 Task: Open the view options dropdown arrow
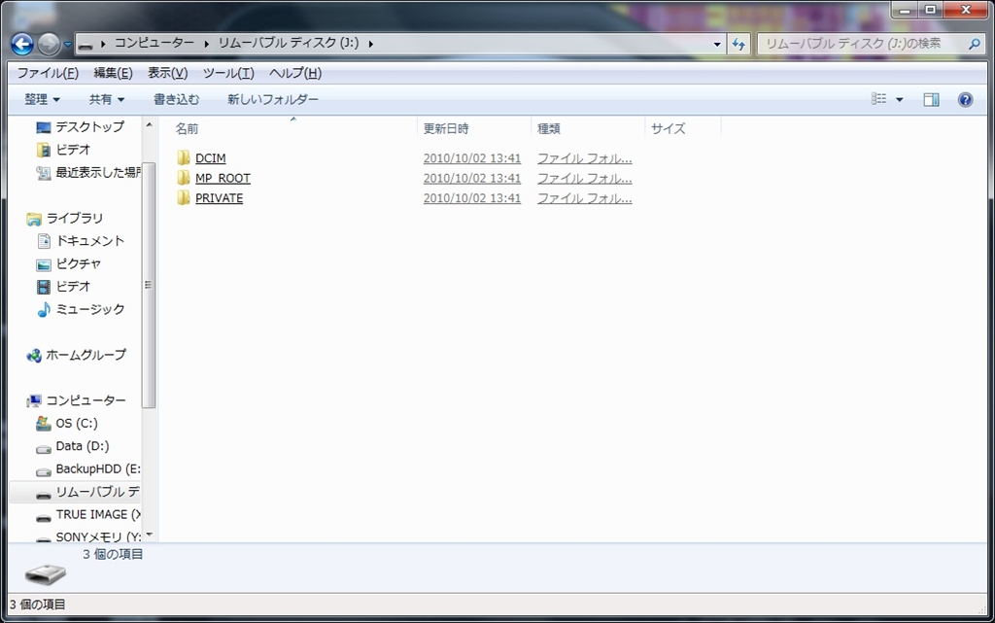pyautogui.click(x=899, y=99)
